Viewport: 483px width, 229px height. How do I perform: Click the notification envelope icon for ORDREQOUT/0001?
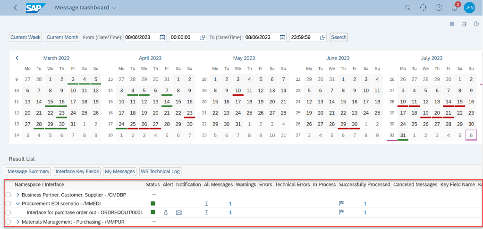click(179, 212)
